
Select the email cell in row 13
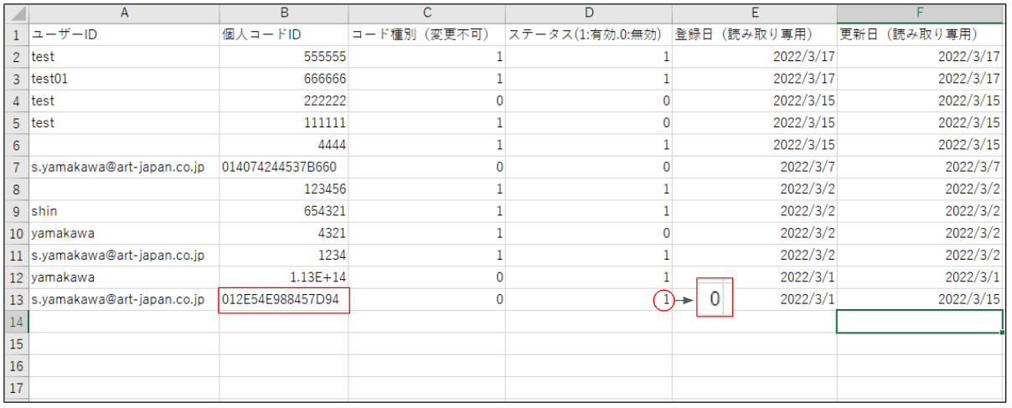coord(124,299)
